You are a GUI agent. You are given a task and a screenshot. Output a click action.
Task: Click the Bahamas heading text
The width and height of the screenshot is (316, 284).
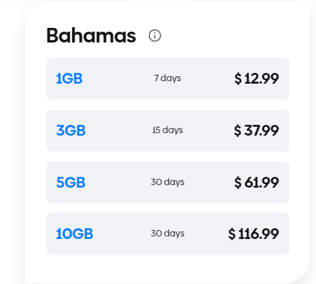pos(91,35)
